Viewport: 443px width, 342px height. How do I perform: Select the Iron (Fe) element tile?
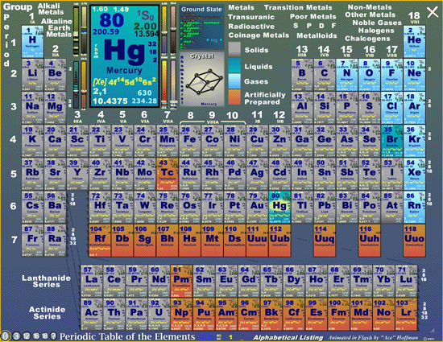pos(189,141)
